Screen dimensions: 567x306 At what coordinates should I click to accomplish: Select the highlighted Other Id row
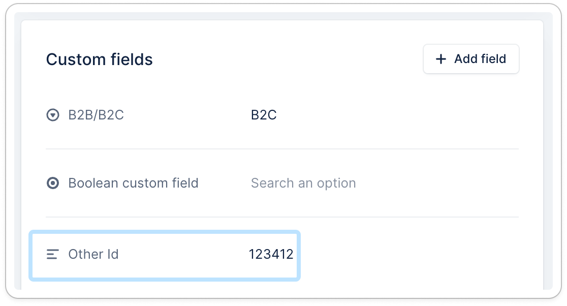tap(165, 255)
